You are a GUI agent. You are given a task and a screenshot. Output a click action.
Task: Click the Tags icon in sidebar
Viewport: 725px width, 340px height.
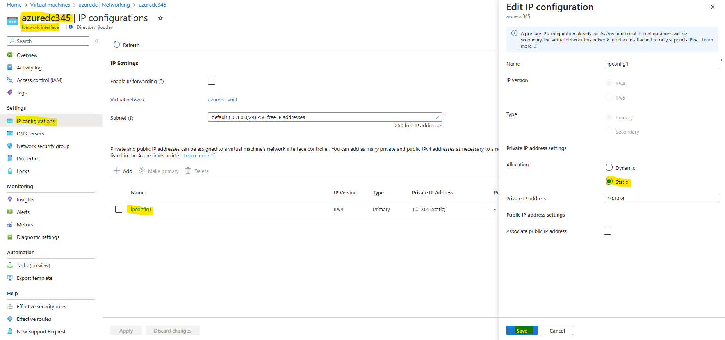pos(10,93)
